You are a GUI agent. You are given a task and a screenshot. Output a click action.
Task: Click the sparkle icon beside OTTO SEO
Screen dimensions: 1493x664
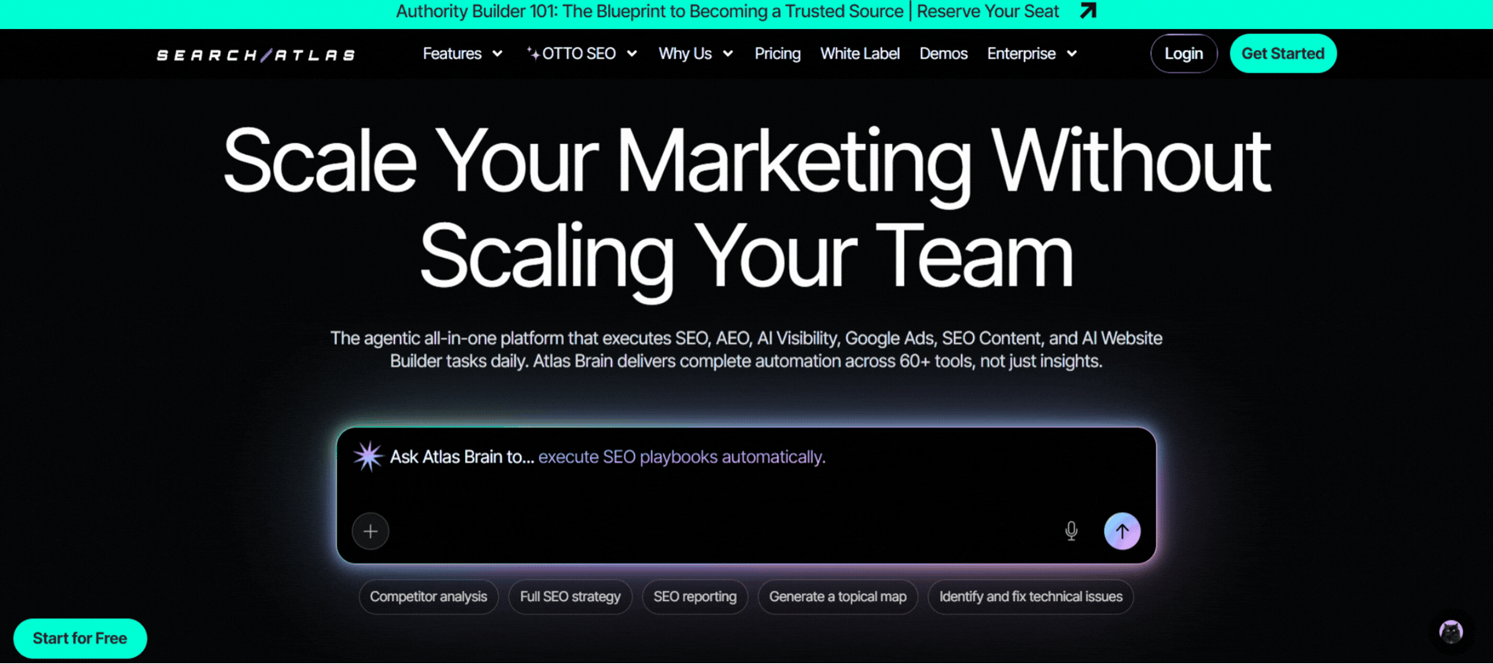click(533, 53)
